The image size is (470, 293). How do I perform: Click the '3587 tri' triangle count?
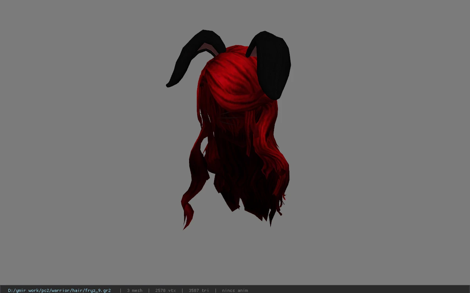(x=199, y=290)
